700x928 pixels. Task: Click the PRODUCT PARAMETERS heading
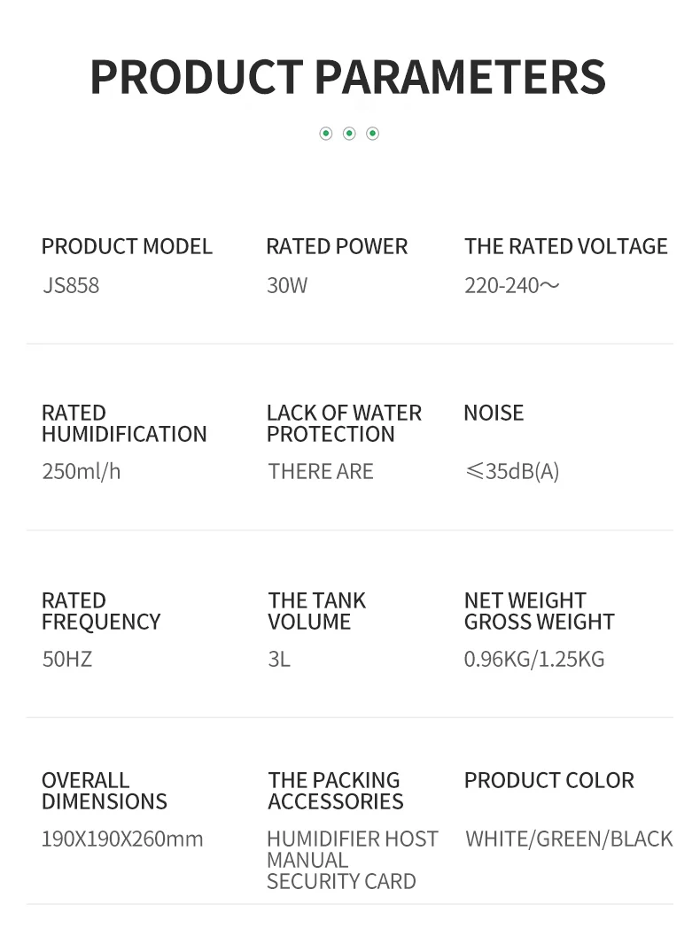[348, 76]
